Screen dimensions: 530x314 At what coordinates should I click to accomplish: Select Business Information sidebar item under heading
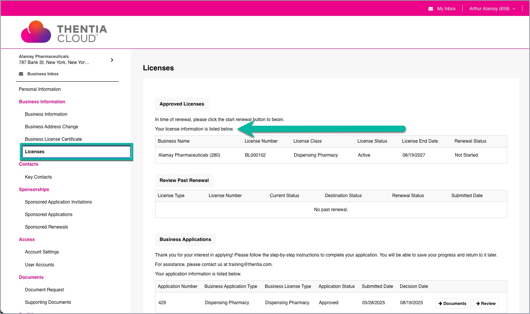46,114
